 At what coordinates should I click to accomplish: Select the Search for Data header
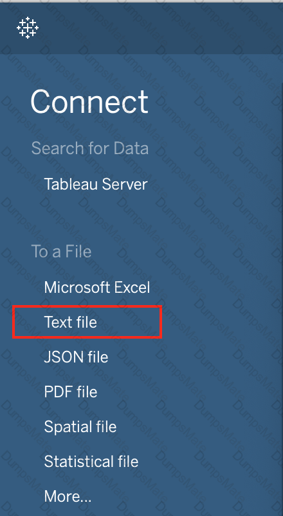coord(90,148)
